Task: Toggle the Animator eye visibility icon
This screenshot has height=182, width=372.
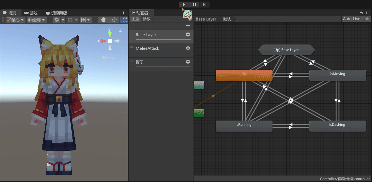Action: [190, 19]
